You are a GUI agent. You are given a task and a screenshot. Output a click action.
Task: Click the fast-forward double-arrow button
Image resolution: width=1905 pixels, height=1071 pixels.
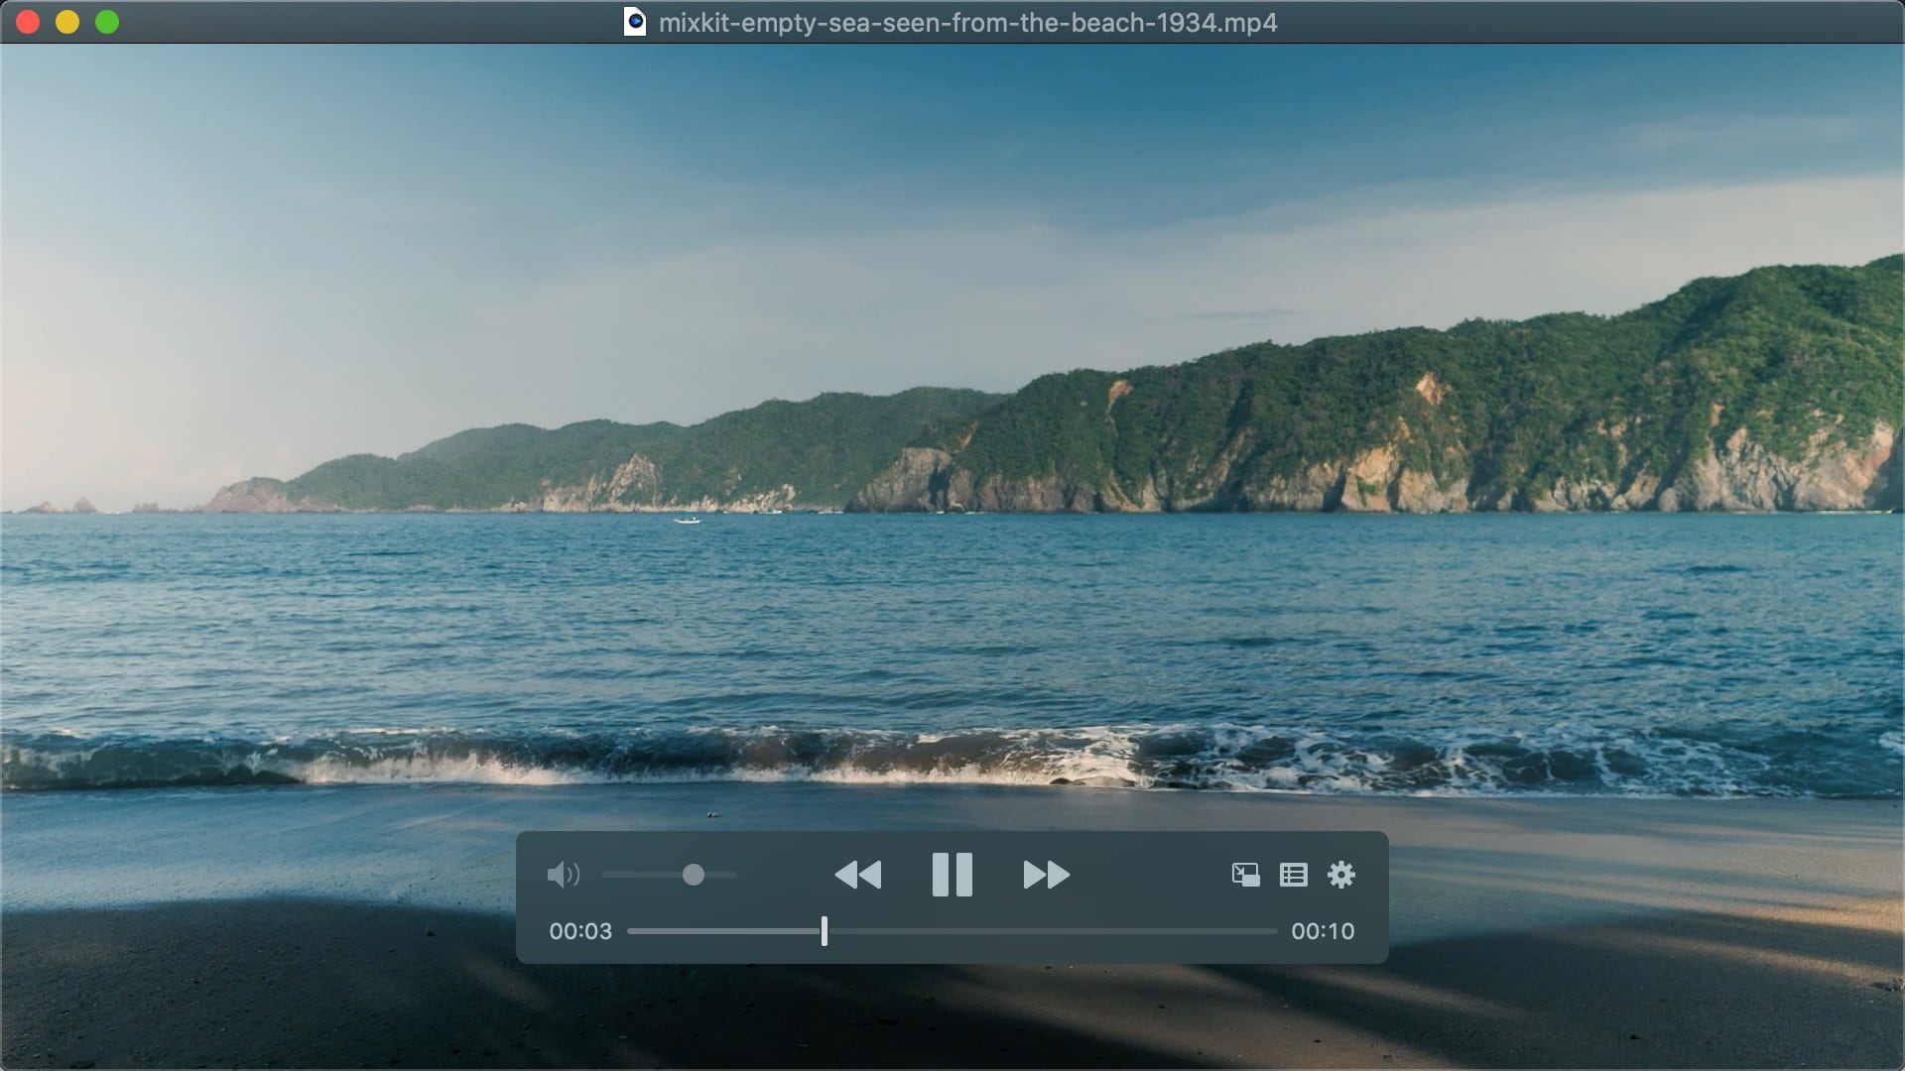[x=1046, y=875]
